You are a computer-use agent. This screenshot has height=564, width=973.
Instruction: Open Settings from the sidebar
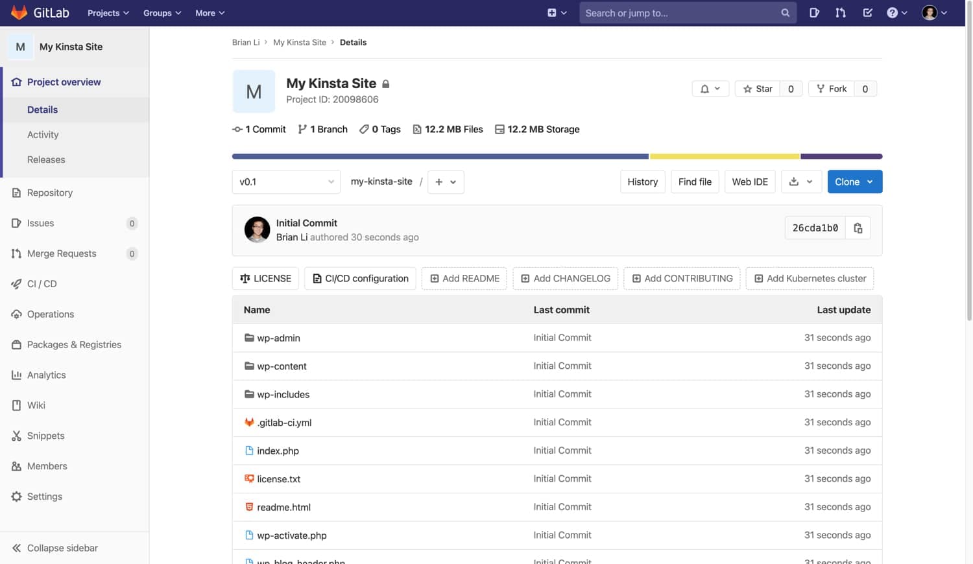[x=44, y=496]
